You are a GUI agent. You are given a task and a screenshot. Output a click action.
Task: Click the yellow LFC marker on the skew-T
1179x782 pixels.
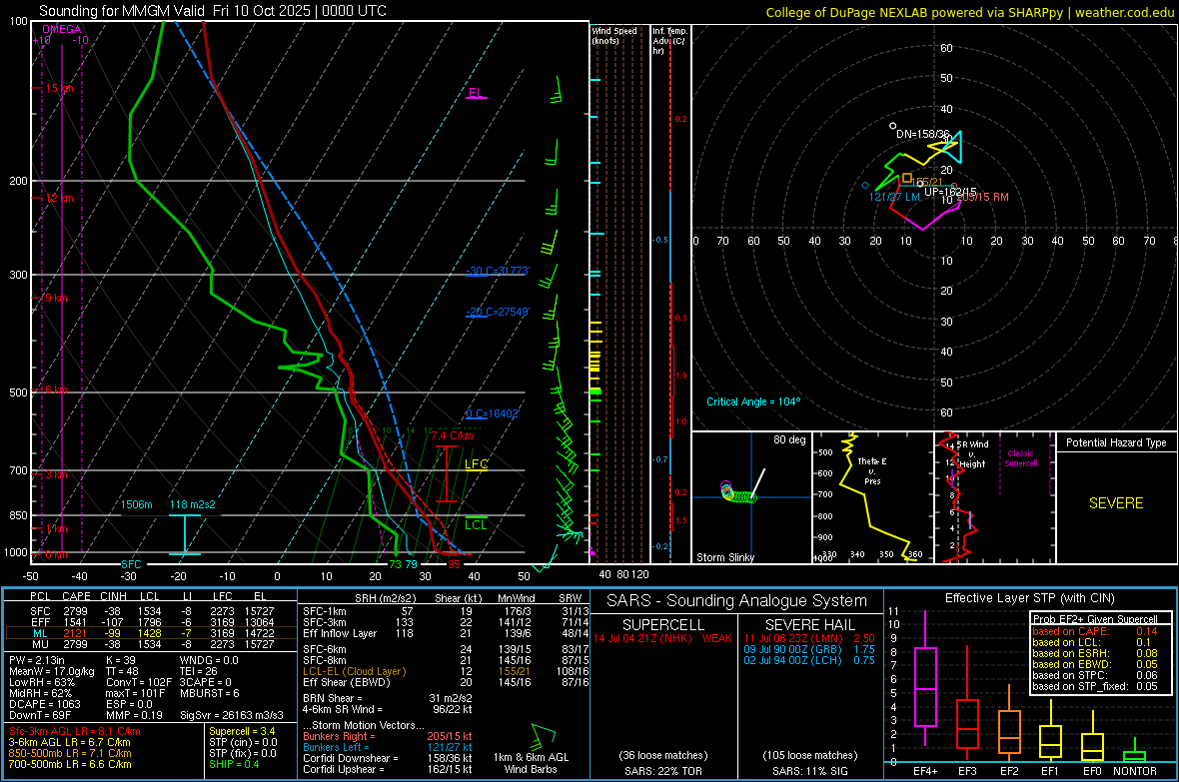(476, 464)
